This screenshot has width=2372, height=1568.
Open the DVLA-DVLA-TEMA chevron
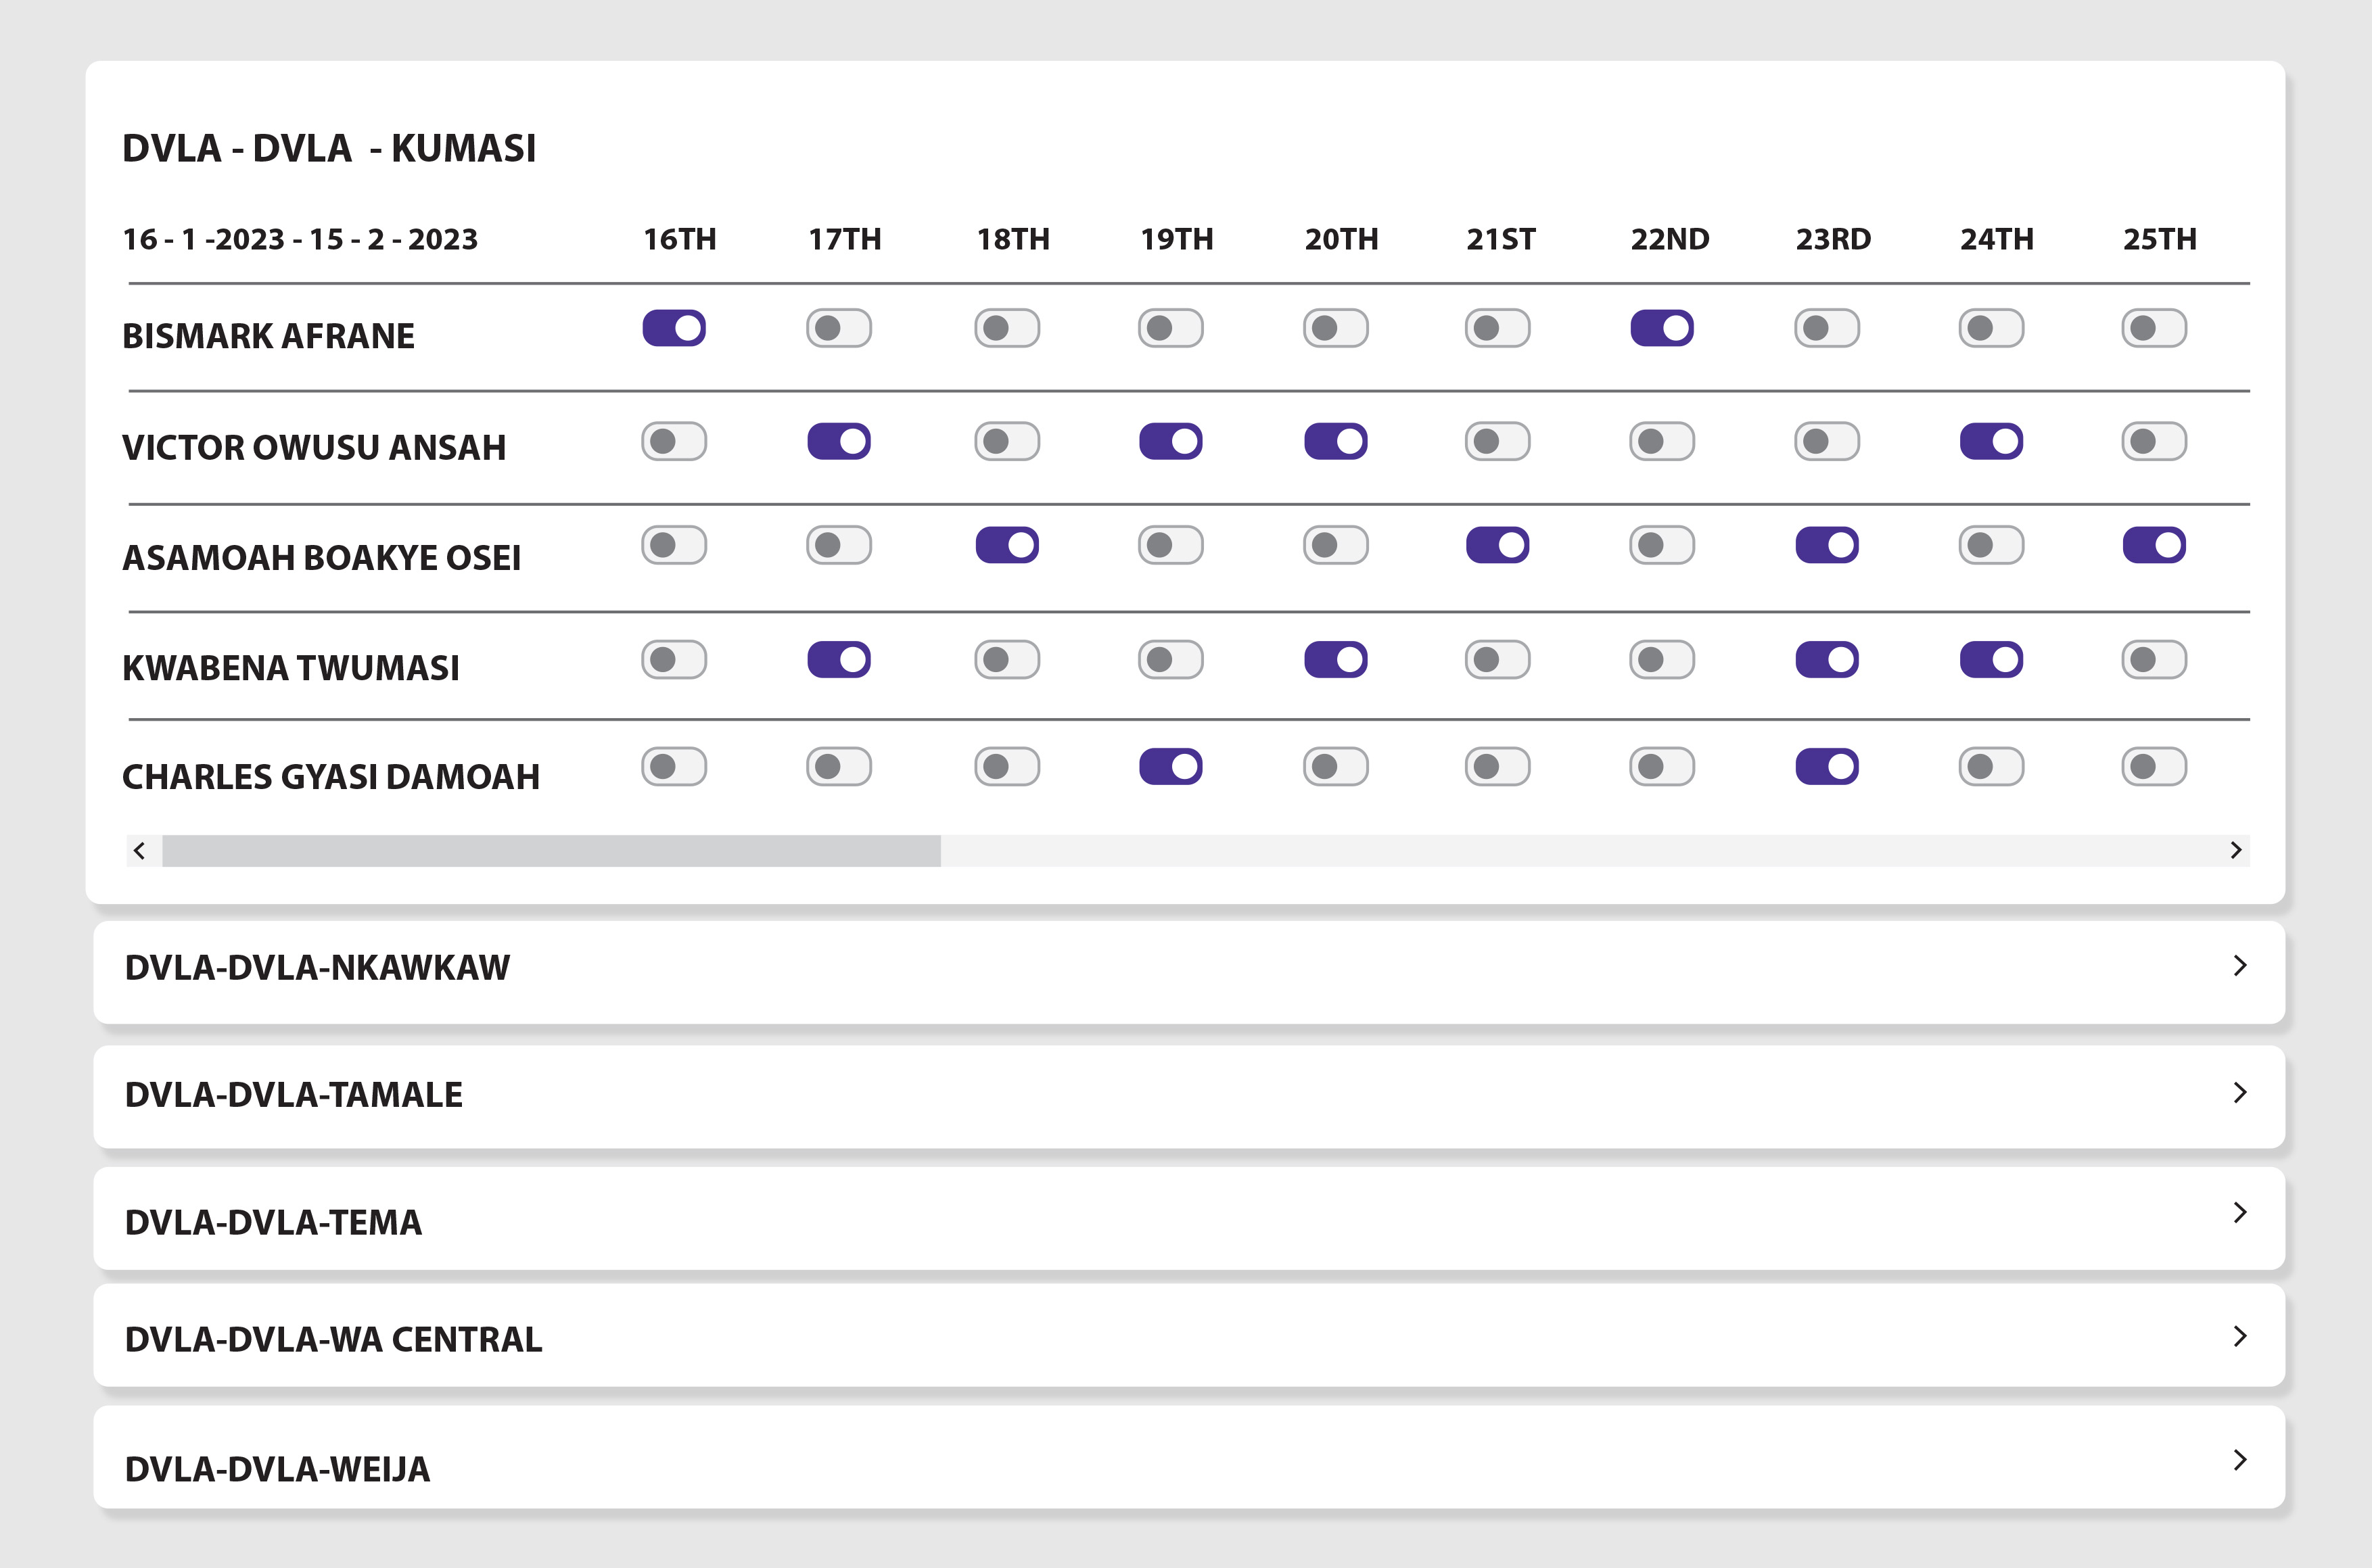tap(2240, 1213)
